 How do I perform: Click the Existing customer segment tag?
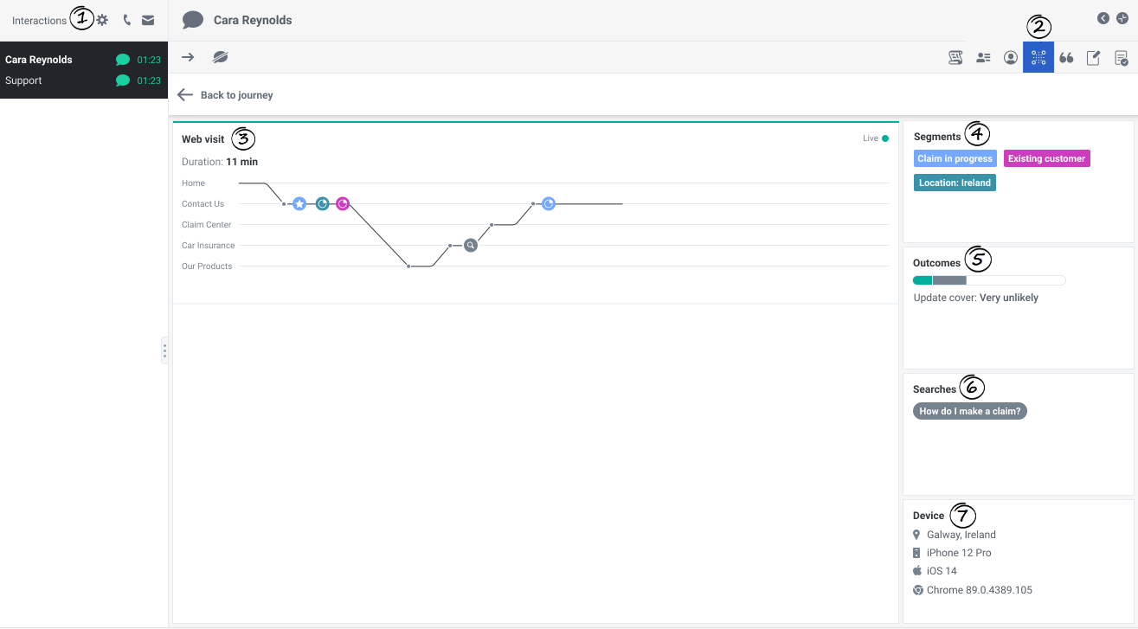click(x=1046, y=158)
